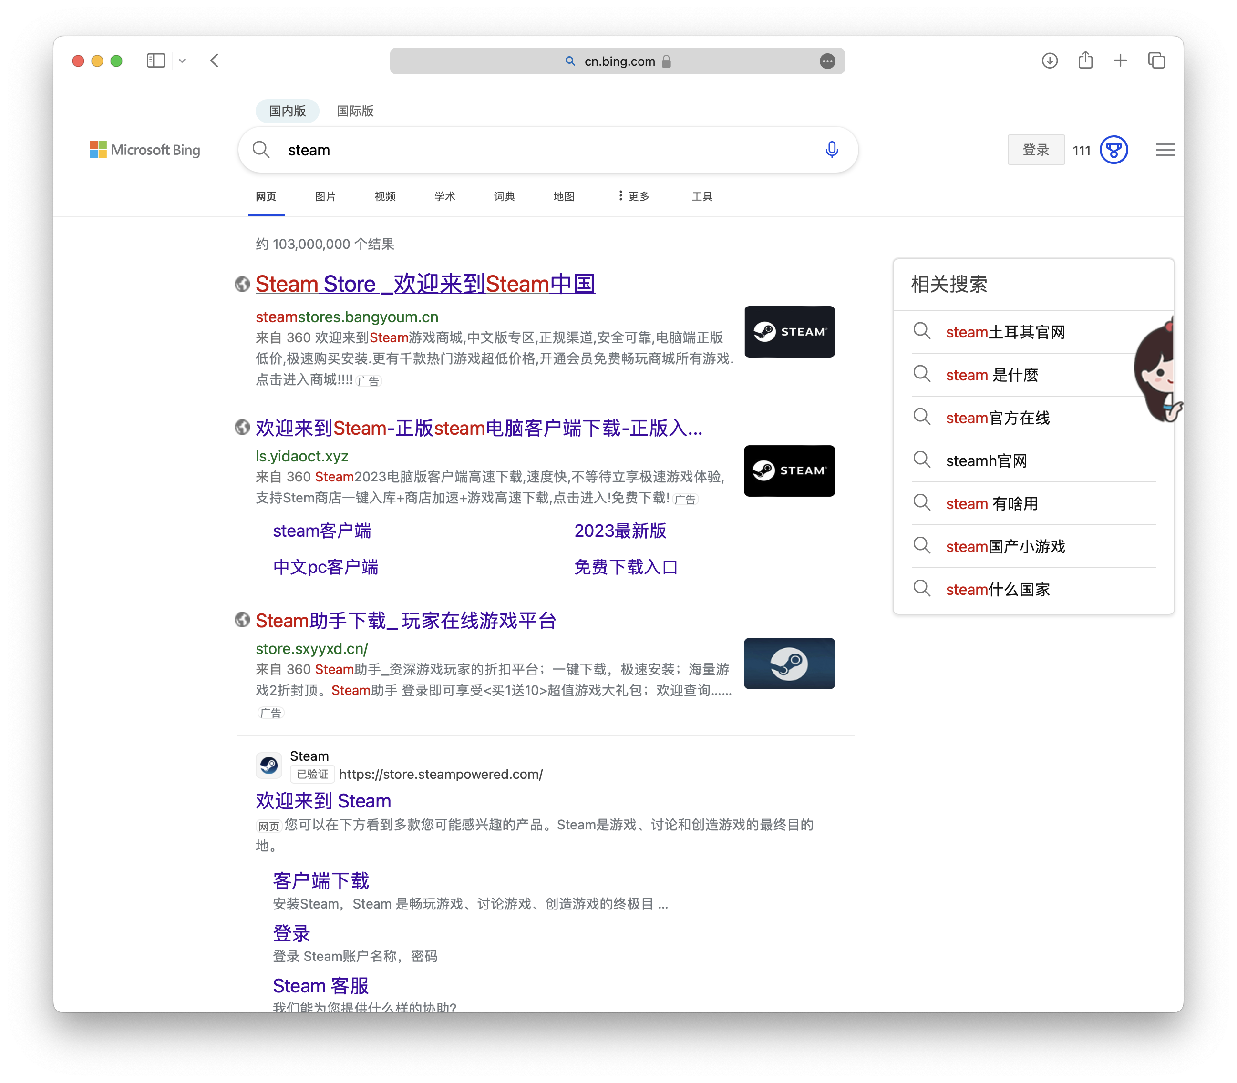The image size is (1237, 1083).
Task: Toggle the Safari sidebar icon
Action: click(156, 61)
